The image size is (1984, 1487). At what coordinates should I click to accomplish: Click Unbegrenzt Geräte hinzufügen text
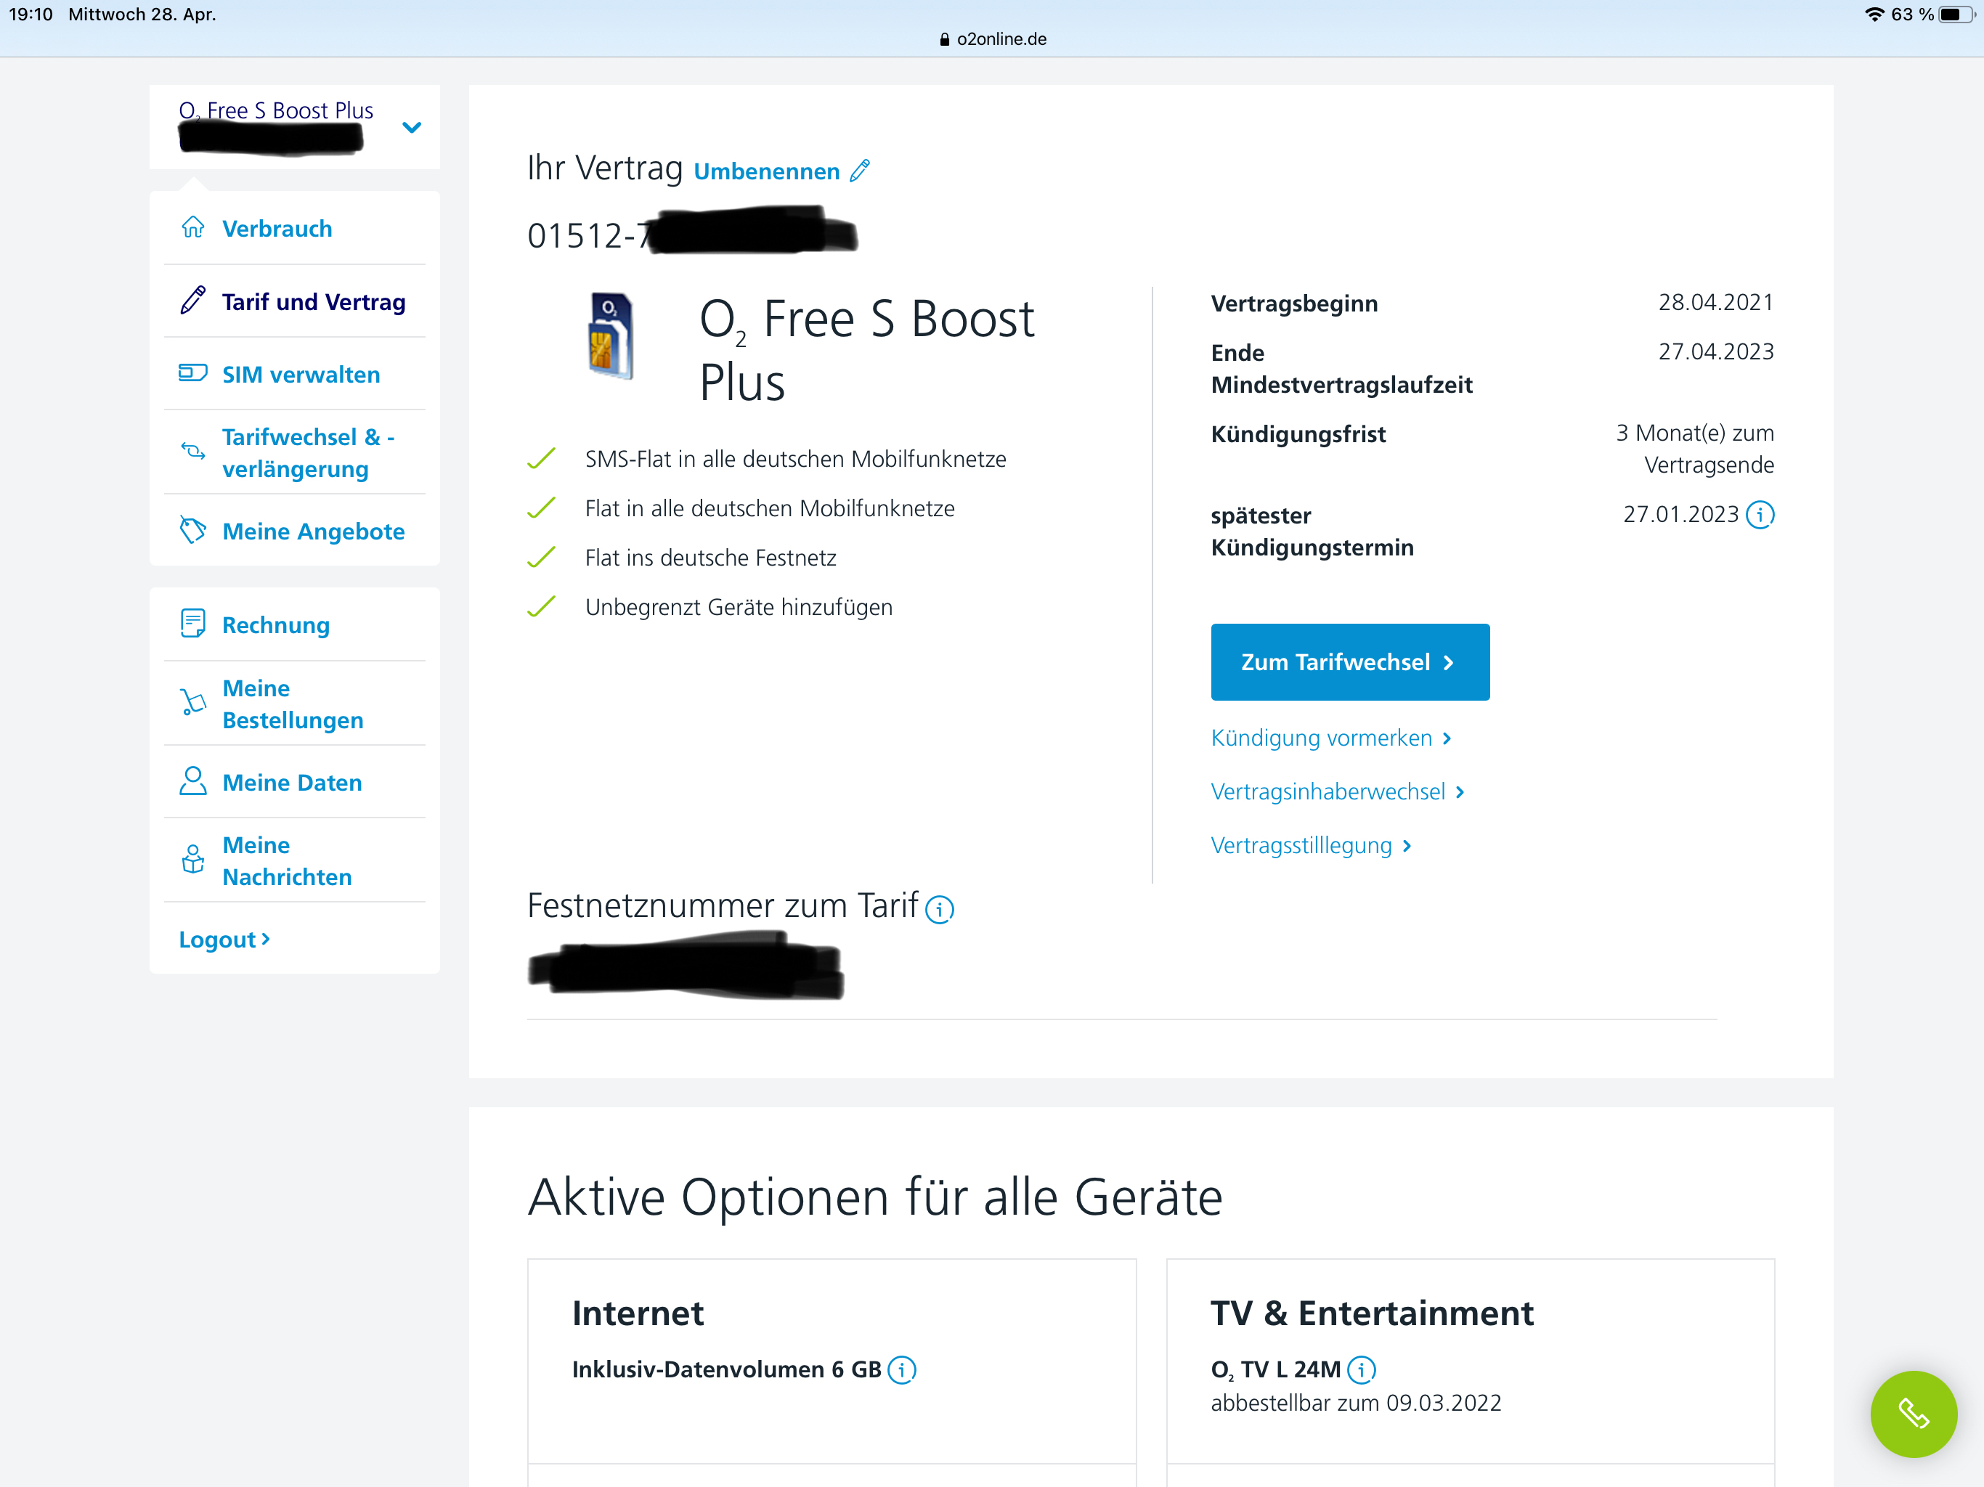tap(739, 607)
